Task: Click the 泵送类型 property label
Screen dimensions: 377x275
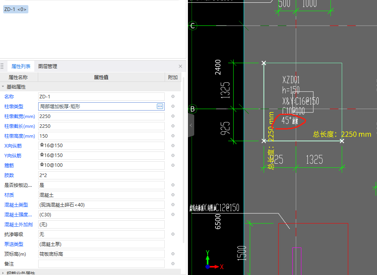Action: (14, 244)
